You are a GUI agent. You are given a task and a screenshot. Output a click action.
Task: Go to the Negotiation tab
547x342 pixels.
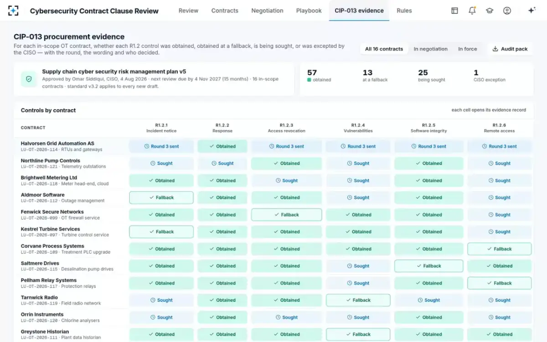[x=267, y=10]
